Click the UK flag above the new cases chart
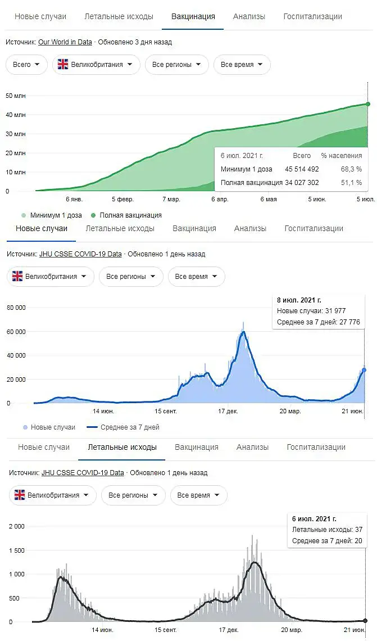The width and height of the screenshot is (377, 641). click(17, 277)
